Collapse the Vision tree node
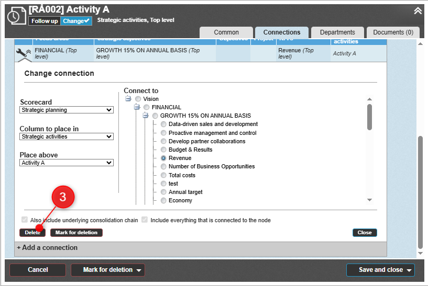The width and height of the screenshot is (428, 286). pyautogui.click(x=128, y=99)
